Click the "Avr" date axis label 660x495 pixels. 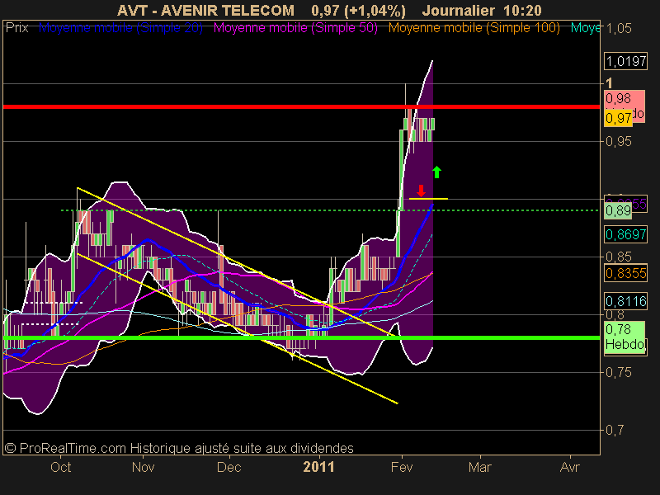coord(569,467)
